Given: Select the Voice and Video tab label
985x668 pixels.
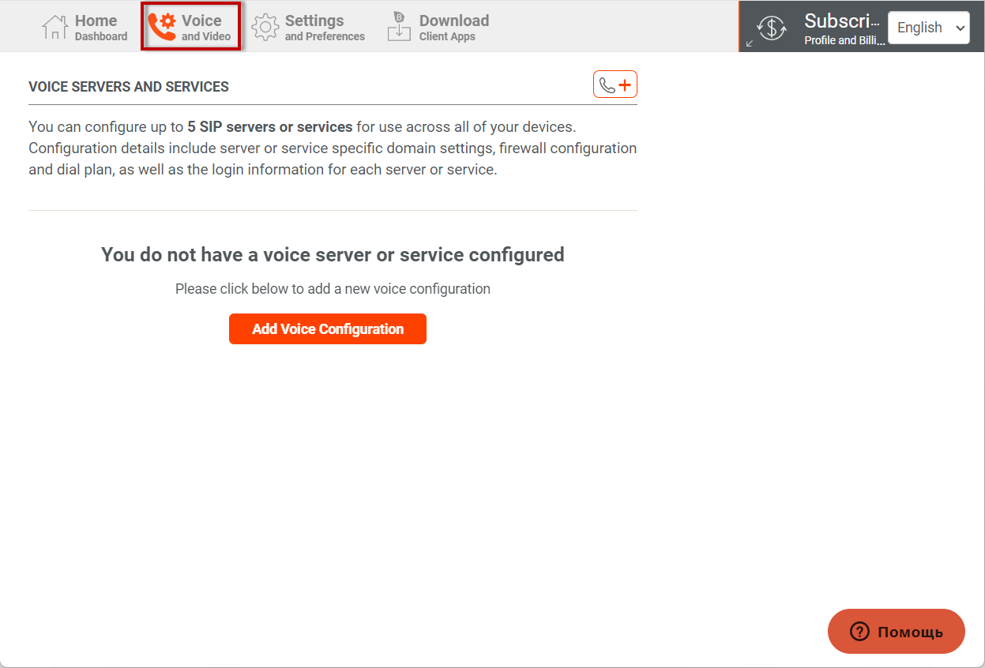Looking at the screenshot, I should (205, 28).
